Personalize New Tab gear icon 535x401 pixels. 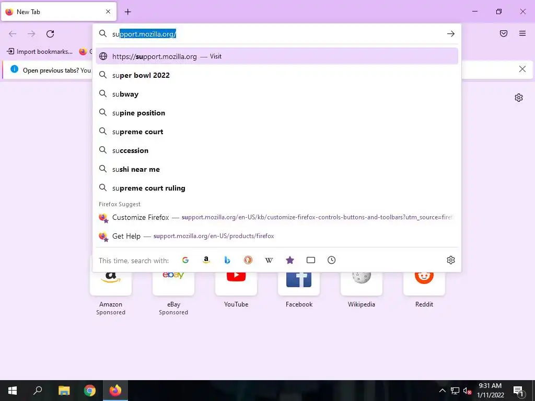[519, 98]
